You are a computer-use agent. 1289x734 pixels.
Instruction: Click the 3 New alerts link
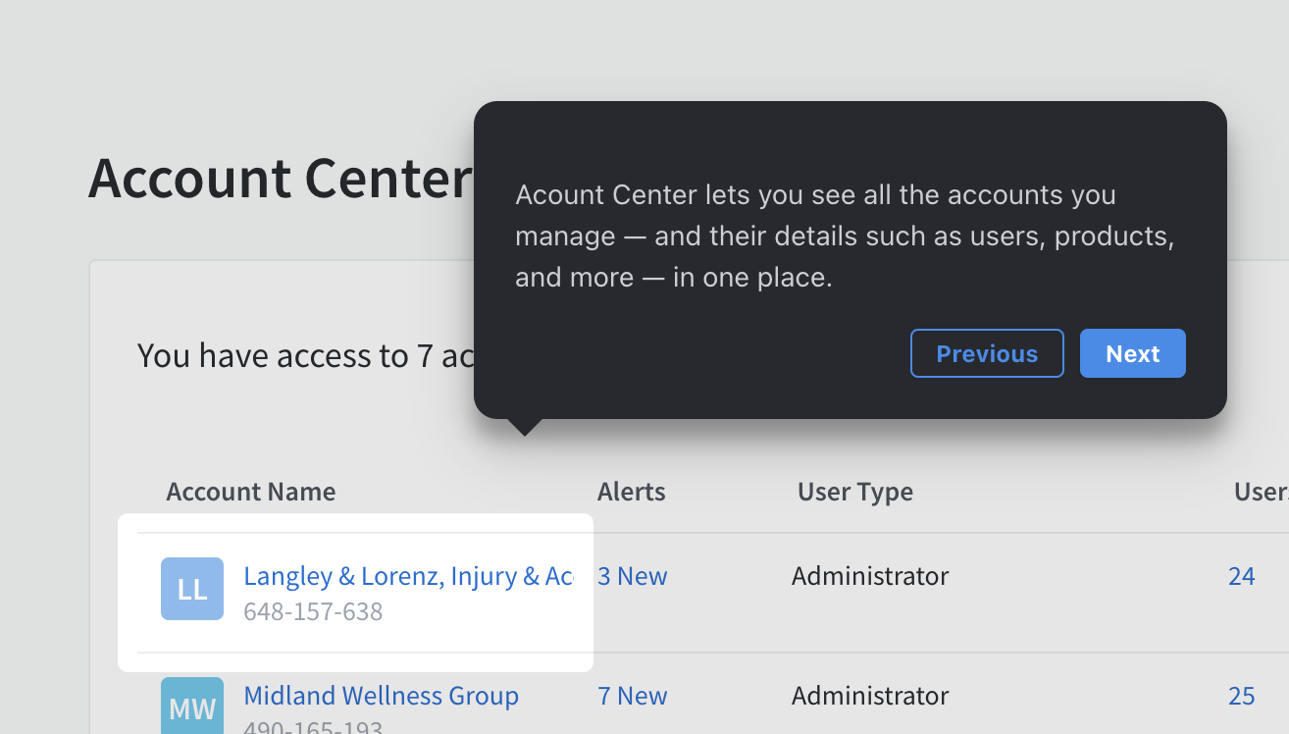[x=632, y=576]
